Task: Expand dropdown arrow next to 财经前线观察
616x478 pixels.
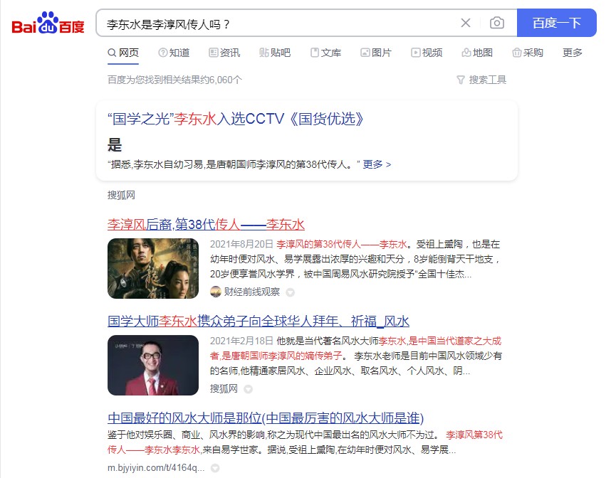Action: [291, 292]
